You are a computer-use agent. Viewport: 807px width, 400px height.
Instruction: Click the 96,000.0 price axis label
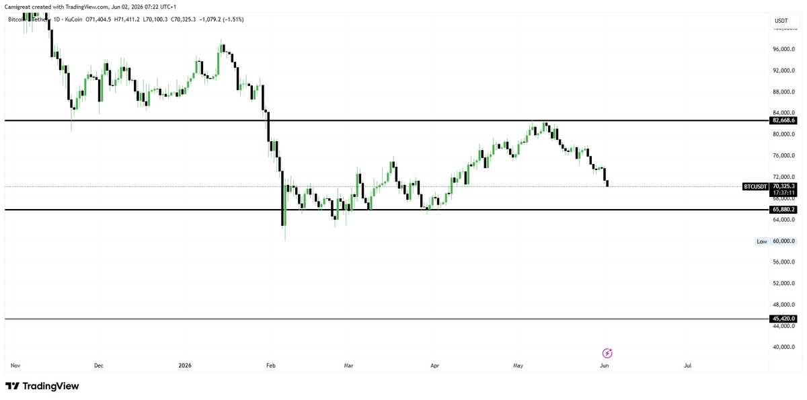784,49
